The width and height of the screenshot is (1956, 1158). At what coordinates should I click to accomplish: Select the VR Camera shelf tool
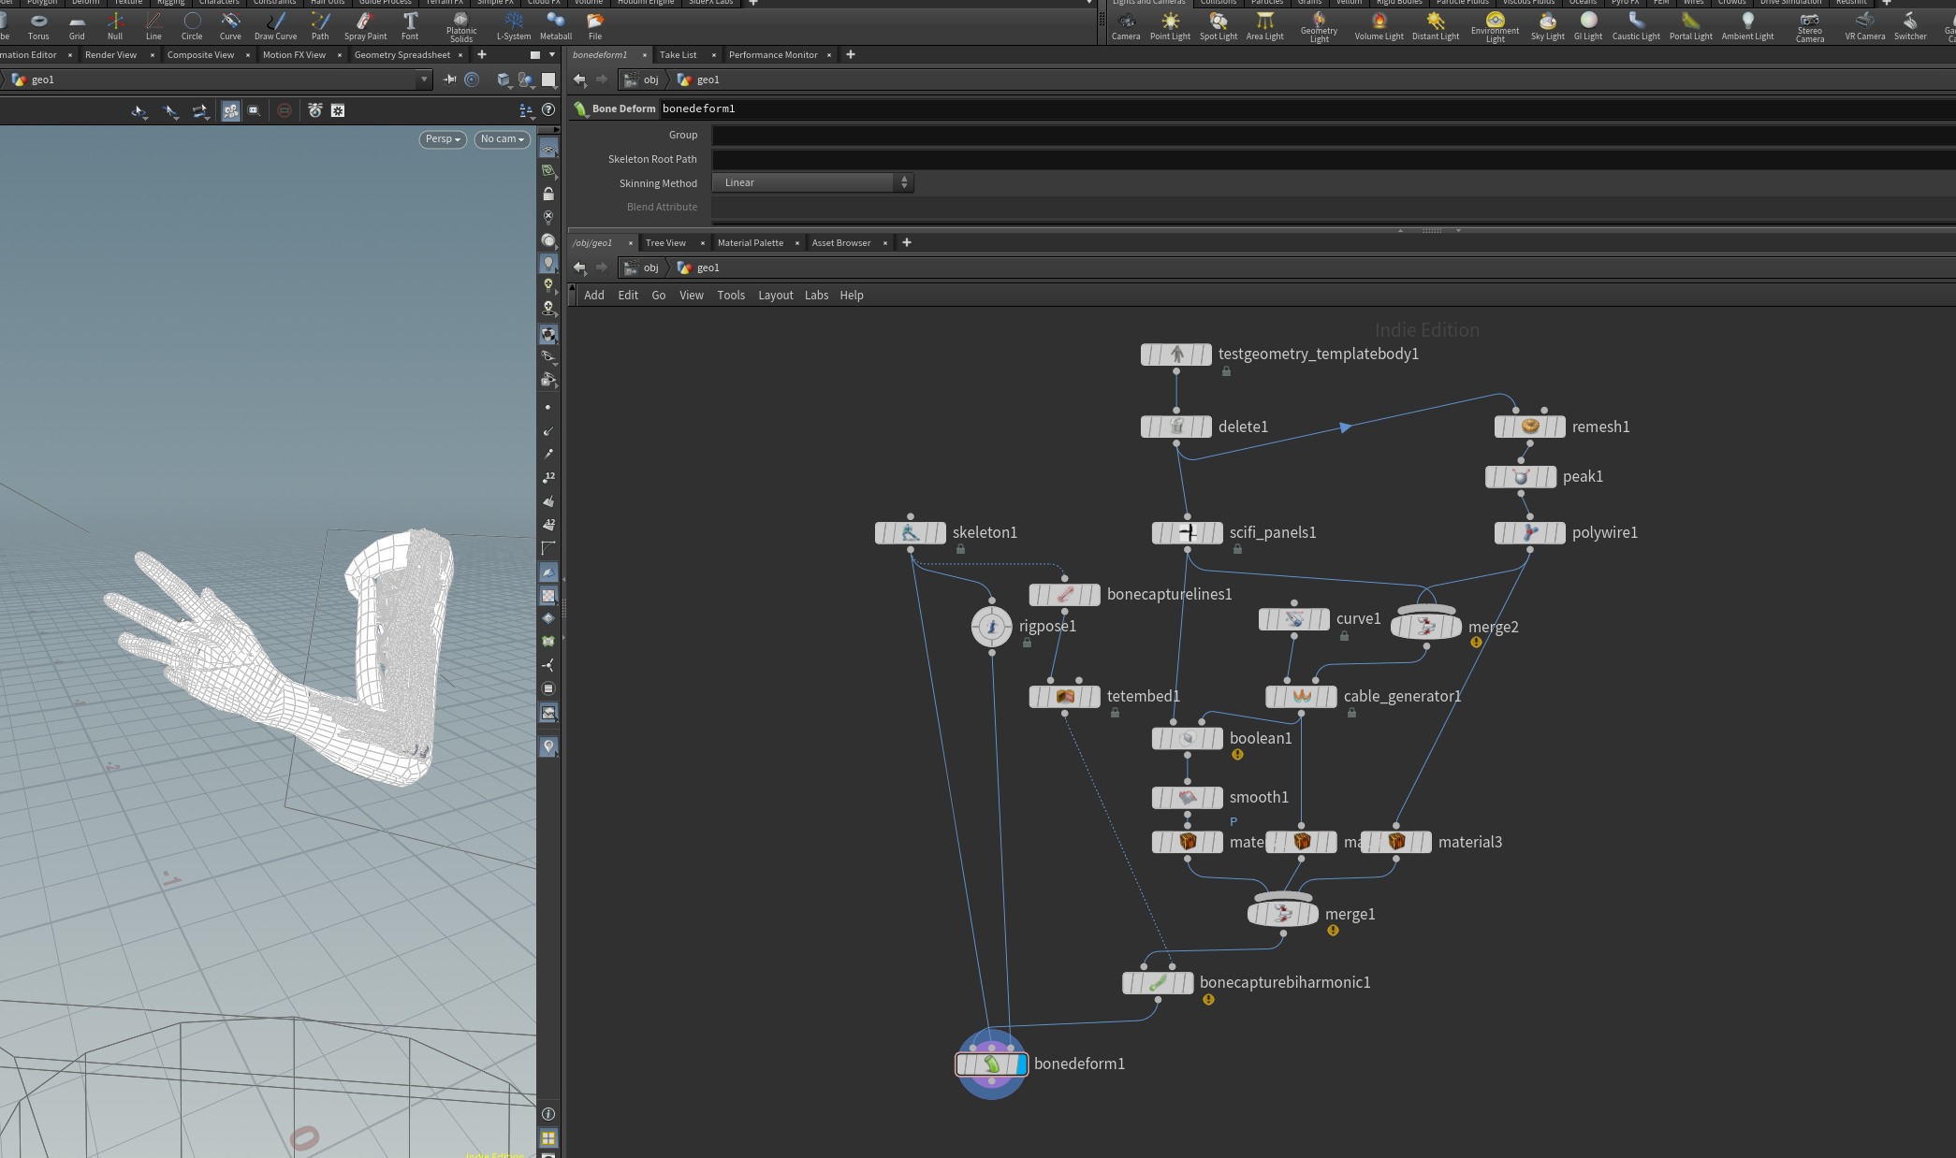coord(1864,26)
